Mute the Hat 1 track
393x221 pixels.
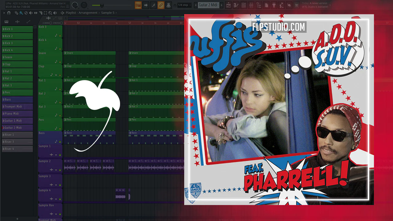click(60, 89)
